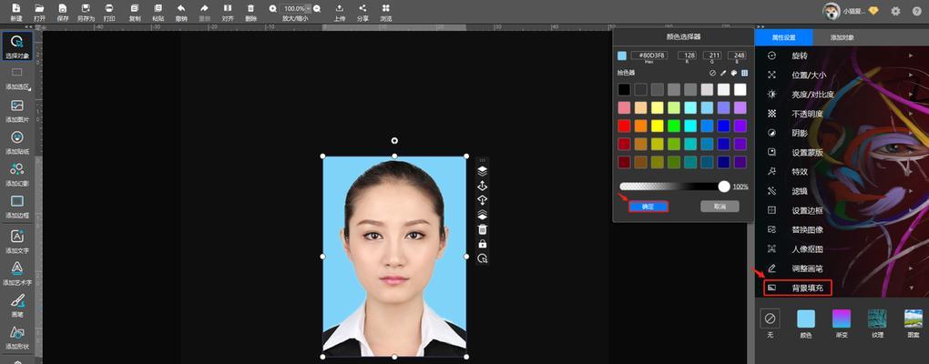Expand the 特效 property row

[842, 172]
